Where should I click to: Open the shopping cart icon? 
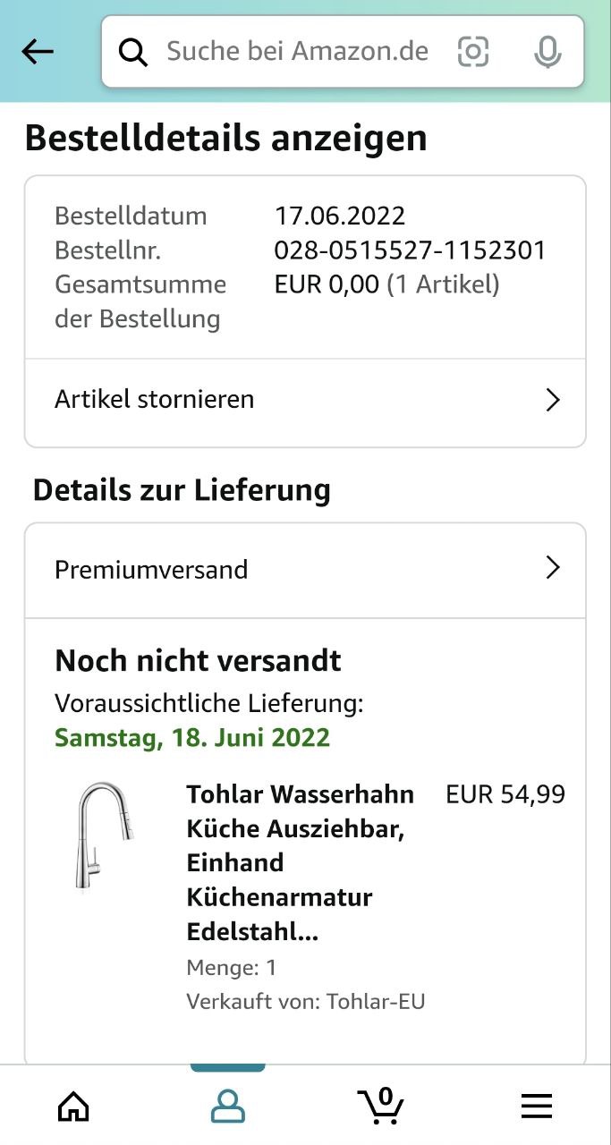382,1106
